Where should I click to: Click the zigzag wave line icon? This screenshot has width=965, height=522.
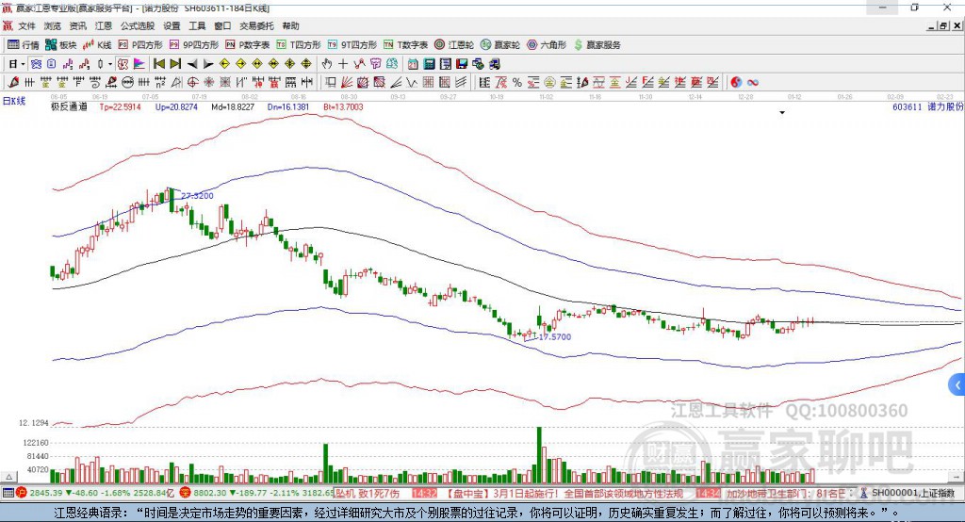411,82
